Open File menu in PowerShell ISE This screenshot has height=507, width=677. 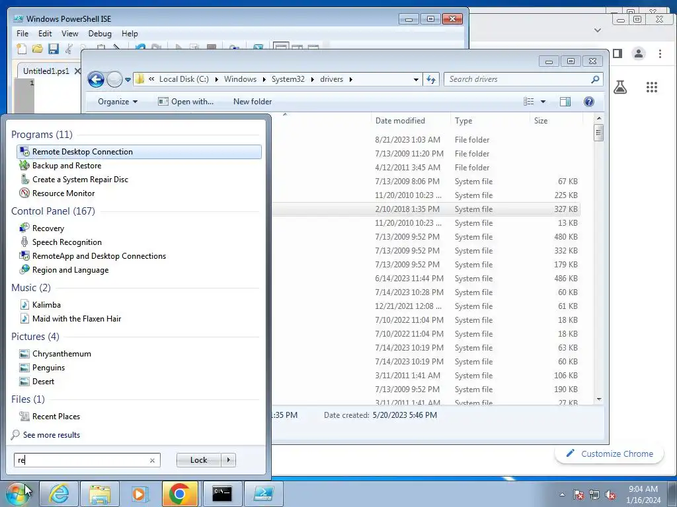pyautogui.click(x=22, y=33)
